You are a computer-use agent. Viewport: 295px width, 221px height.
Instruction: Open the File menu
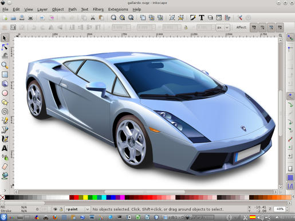pos(5,9)
